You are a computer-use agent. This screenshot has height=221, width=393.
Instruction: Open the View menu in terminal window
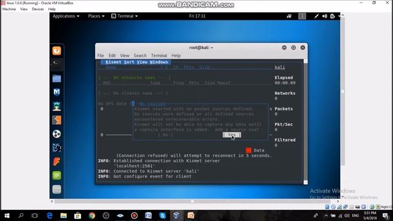coord(125,56)
